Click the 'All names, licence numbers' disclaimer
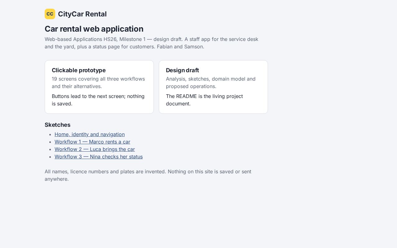 point(148,175)
